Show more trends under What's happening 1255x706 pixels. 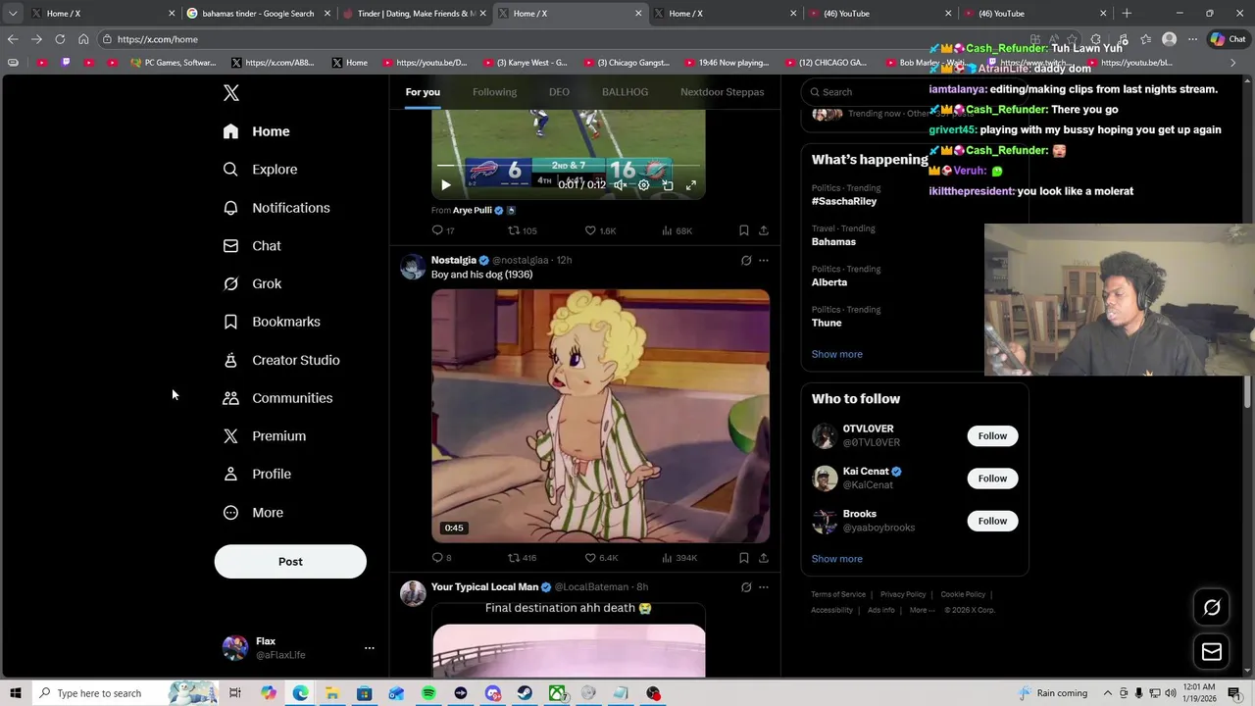click(x=837, y=354)
